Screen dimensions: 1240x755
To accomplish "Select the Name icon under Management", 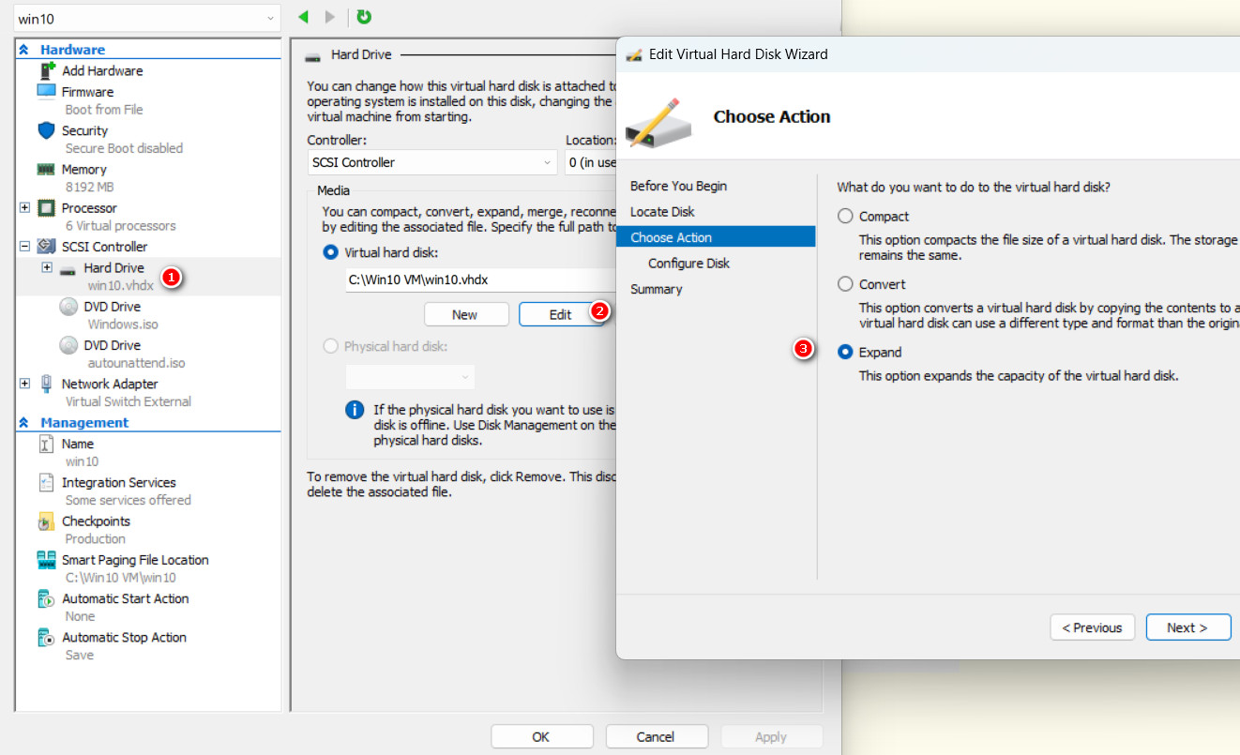I will [x=46, y=445].
